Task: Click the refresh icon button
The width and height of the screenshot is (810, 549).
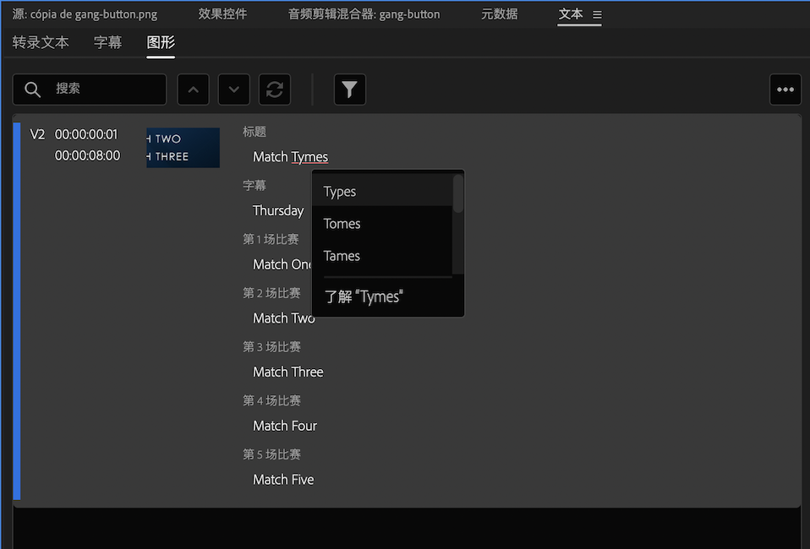Action: tap(275, 90)
